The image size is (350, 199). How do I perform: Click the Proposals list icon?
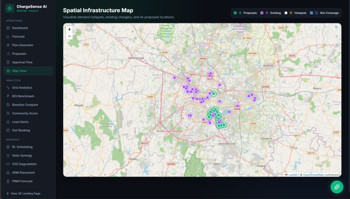point(8,54)
